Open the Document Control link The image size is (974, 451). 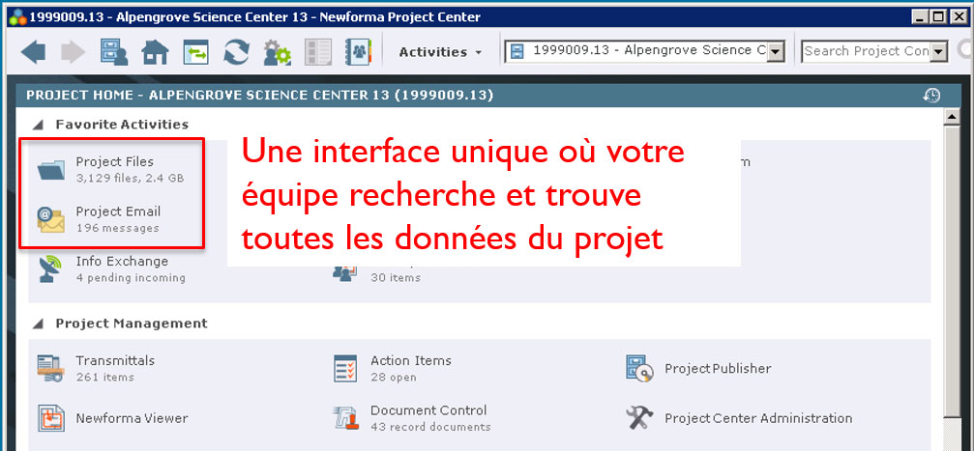(428, 410)
